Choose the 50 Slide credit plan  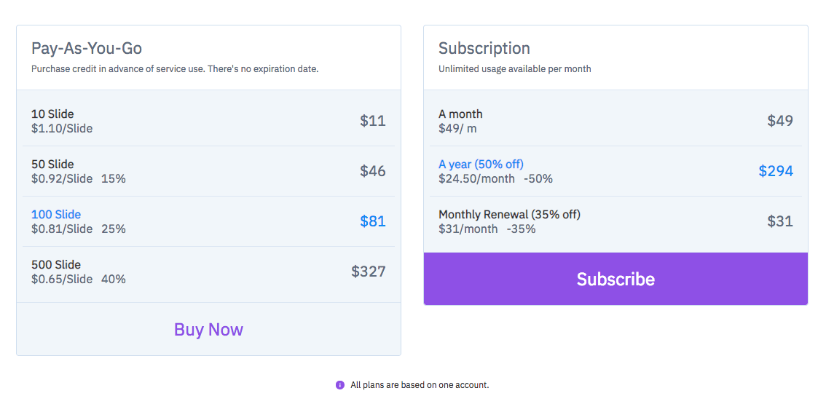point(208,171)
